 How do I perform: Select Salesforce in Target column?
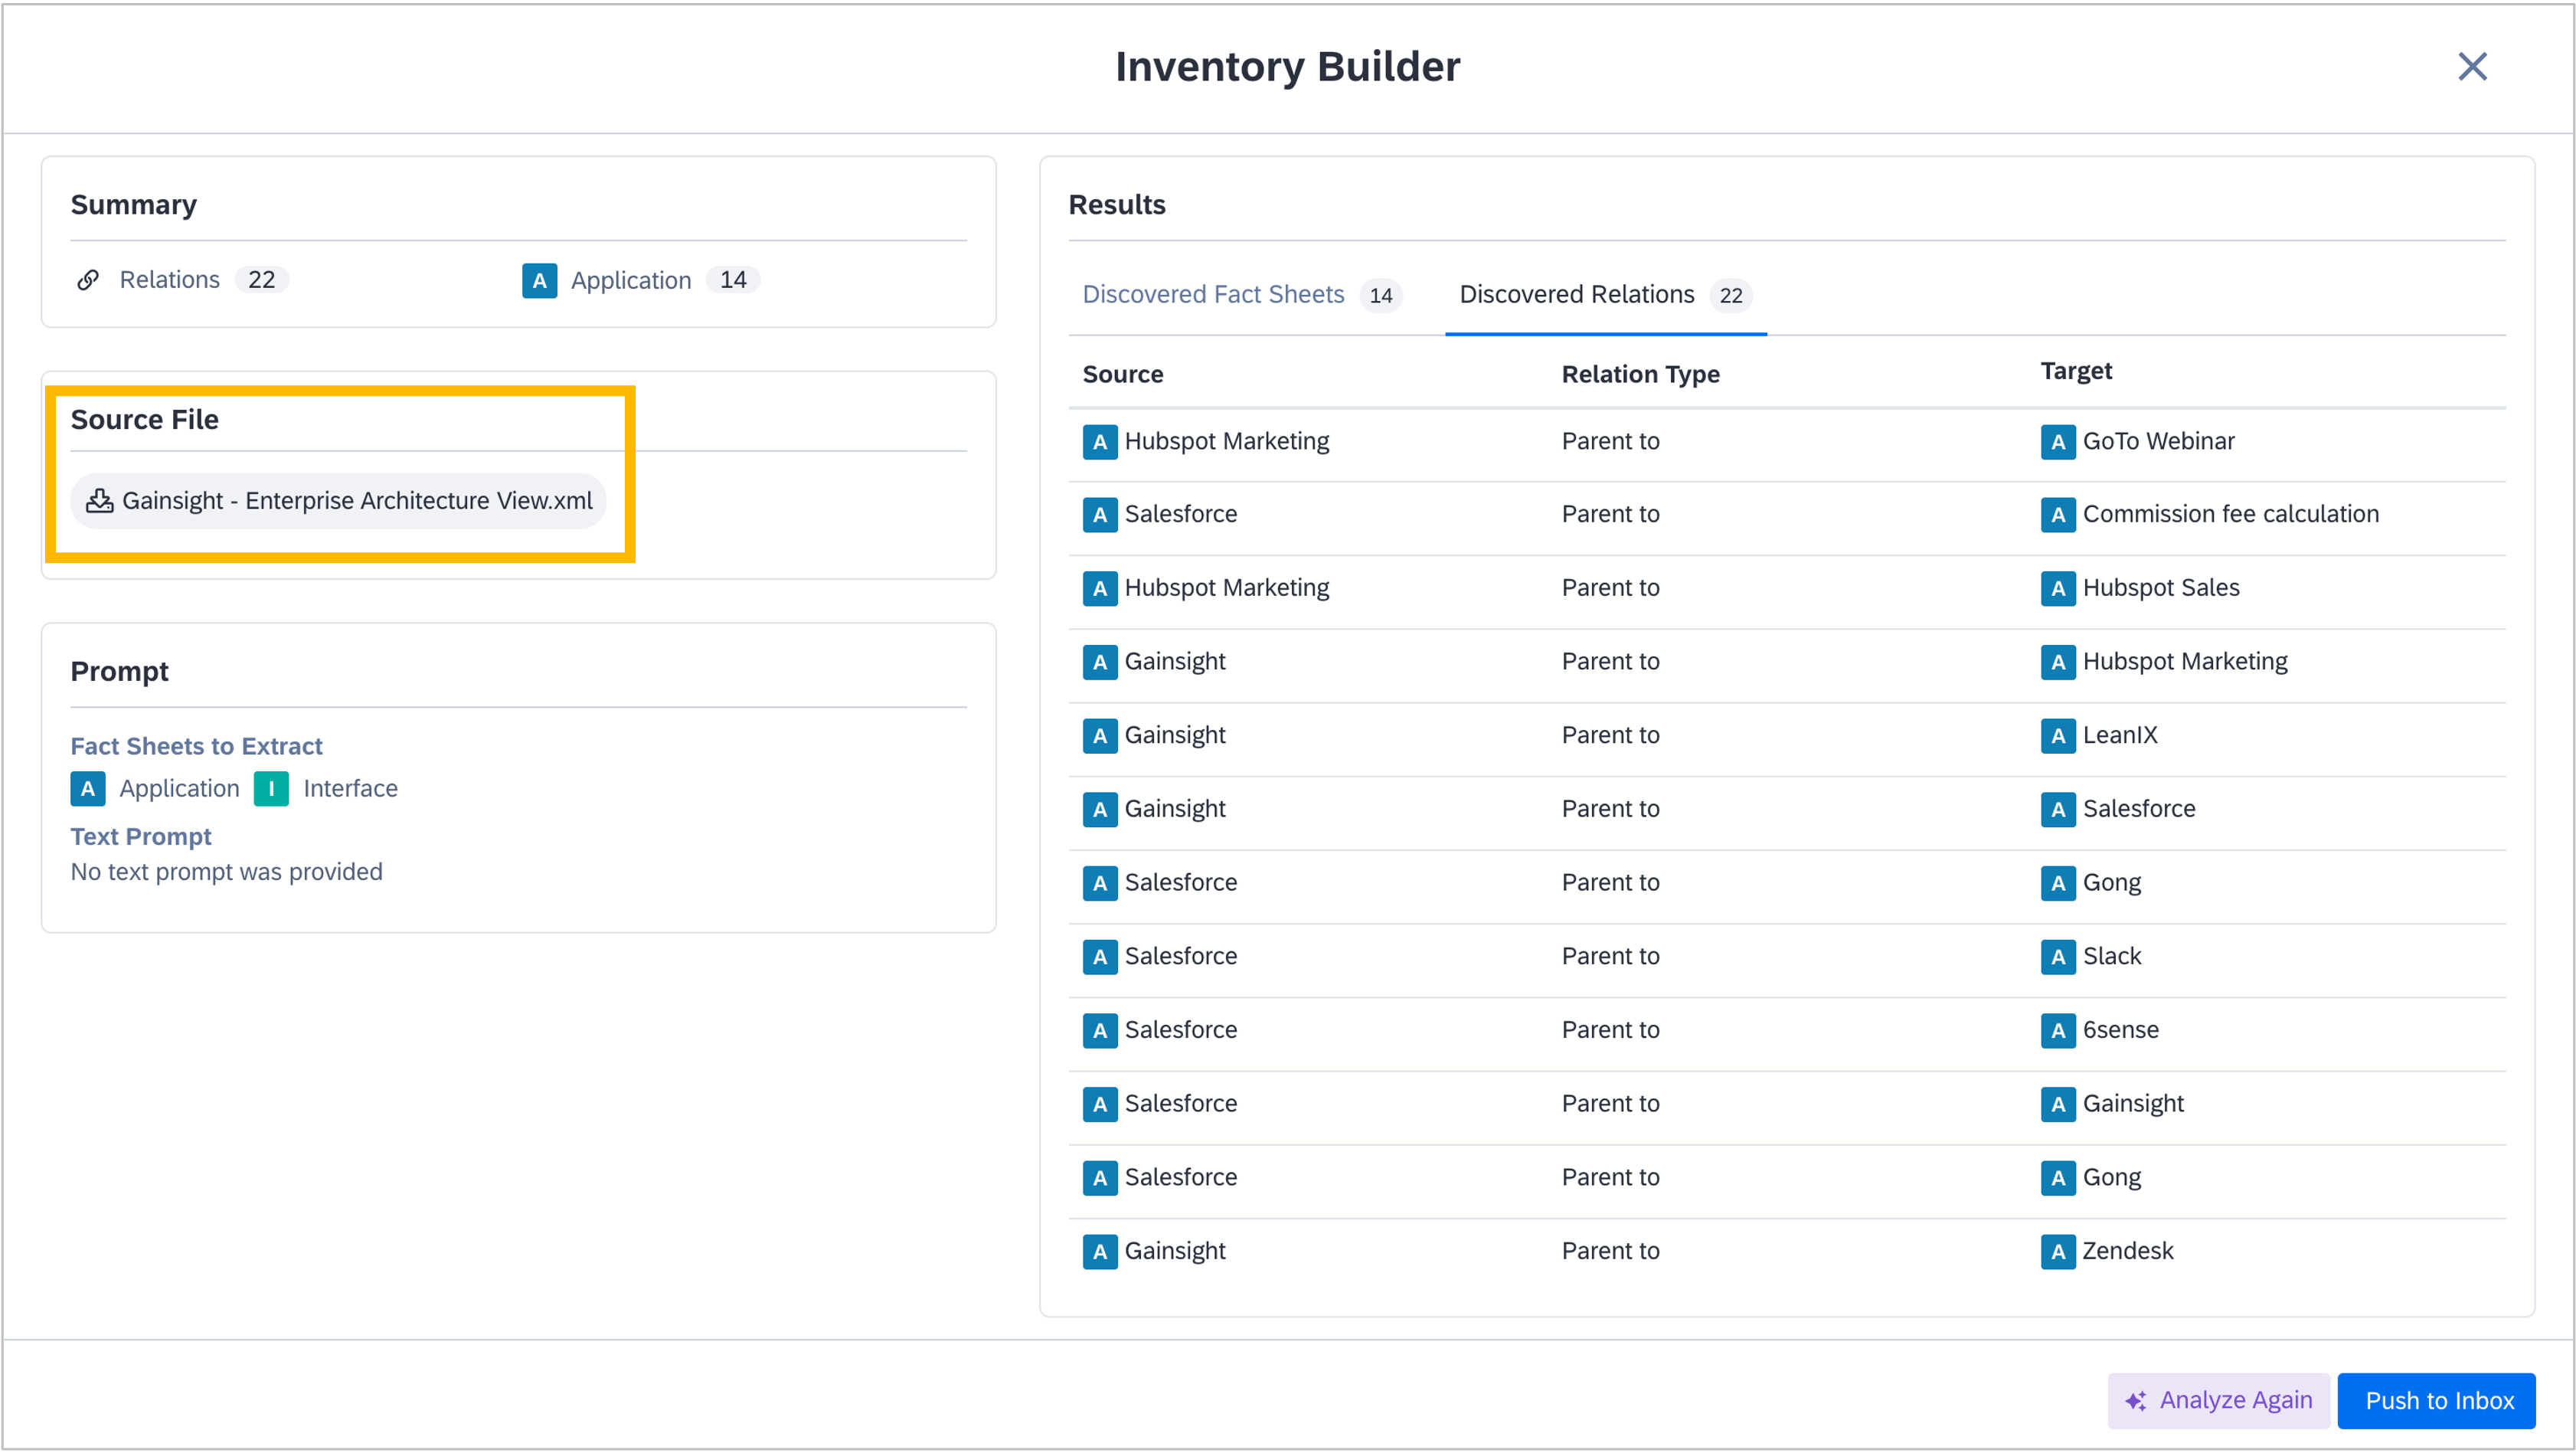pyautogui.click(x=2139, y=809)
